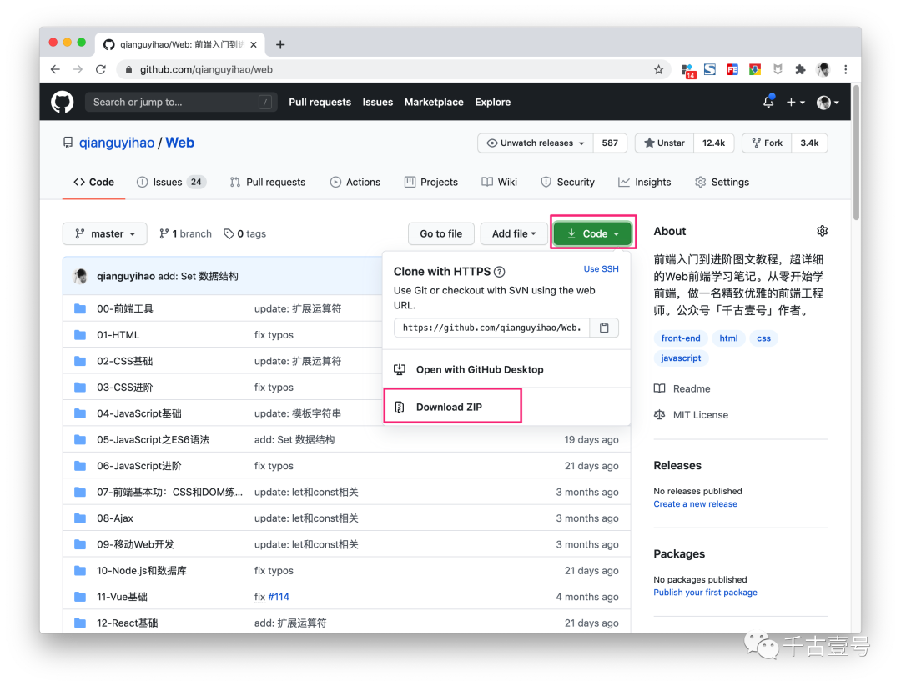Screen dimensions: 901x686
Task: Click the browser back arrow
Action: [x=55, y=69]
